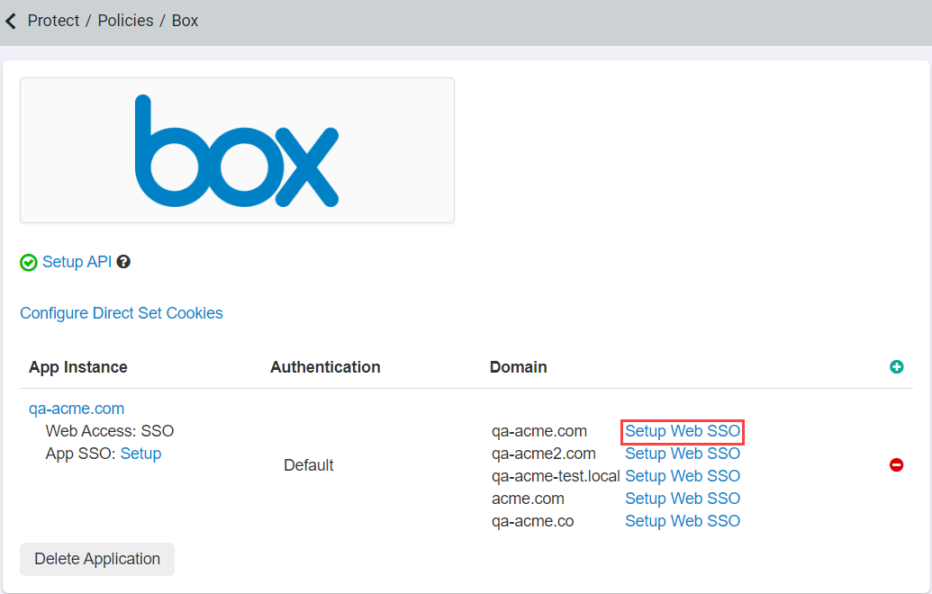Open Setup Web SSO for qa-acme.co domain
932x594 pixels.
(682, 520)
